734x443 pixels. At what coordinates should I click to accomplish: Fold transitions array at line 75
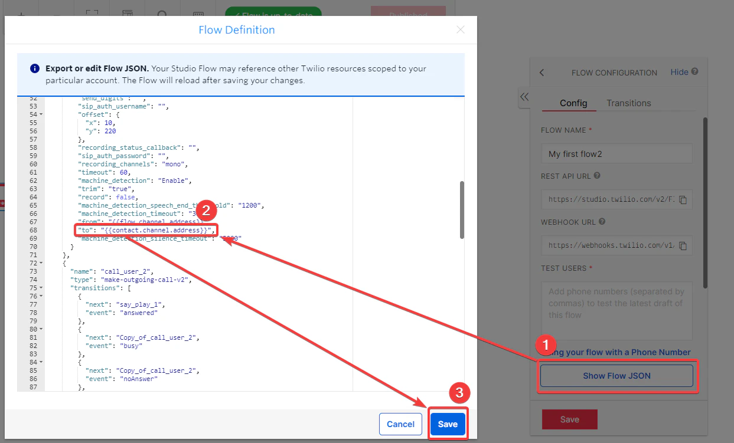[40, 288]
